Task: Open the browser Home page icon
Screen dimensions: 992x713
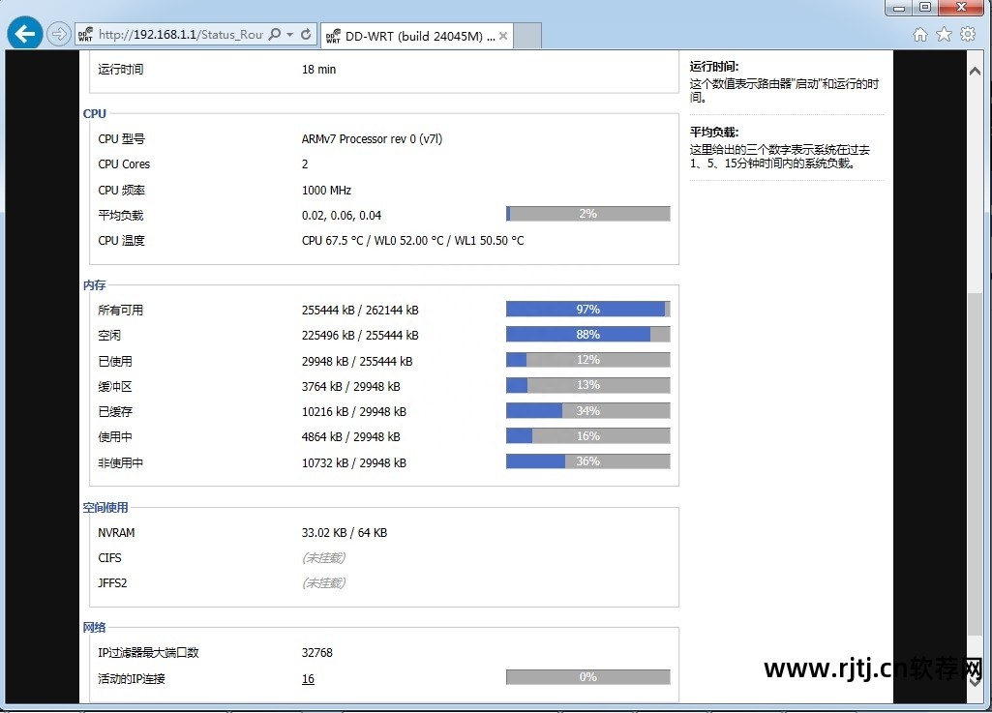Action: click(x=919, y=34)
